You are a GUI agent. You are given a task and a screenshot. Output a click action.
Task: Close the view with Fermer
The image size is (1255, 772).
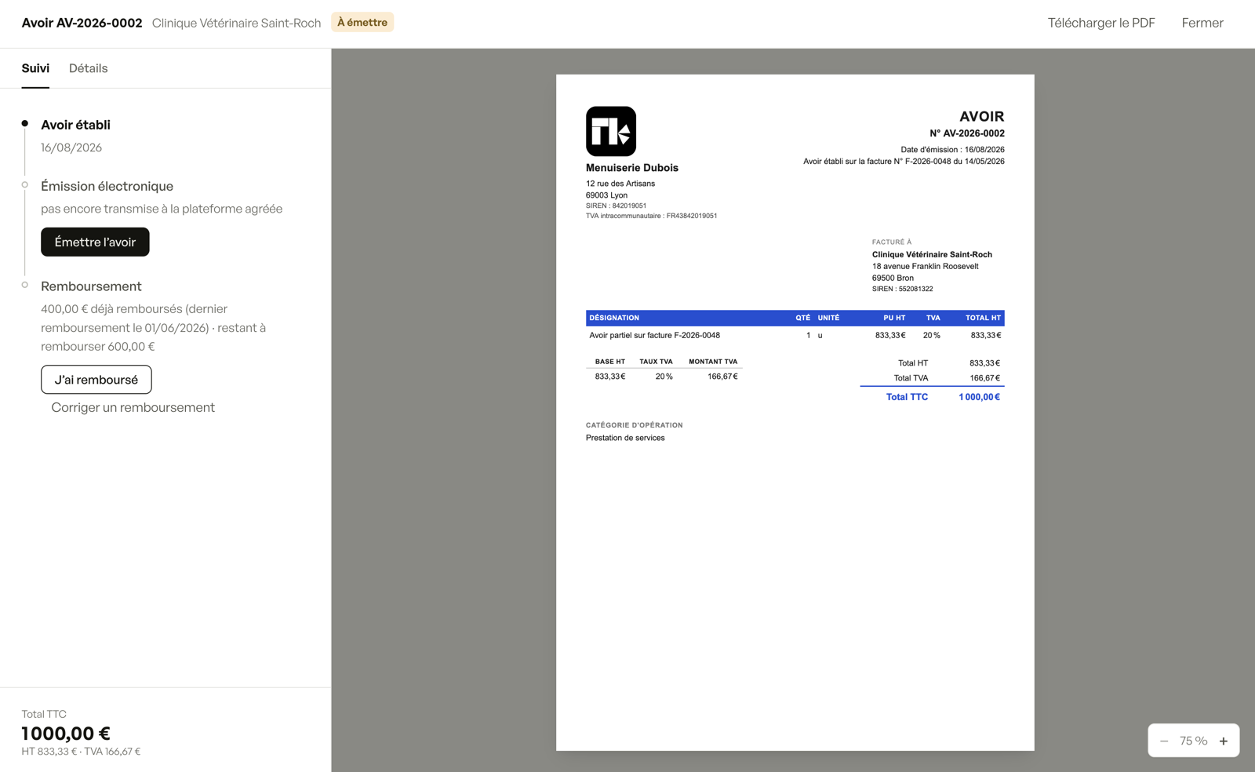pyautogui.click(x=1202, y=23)
